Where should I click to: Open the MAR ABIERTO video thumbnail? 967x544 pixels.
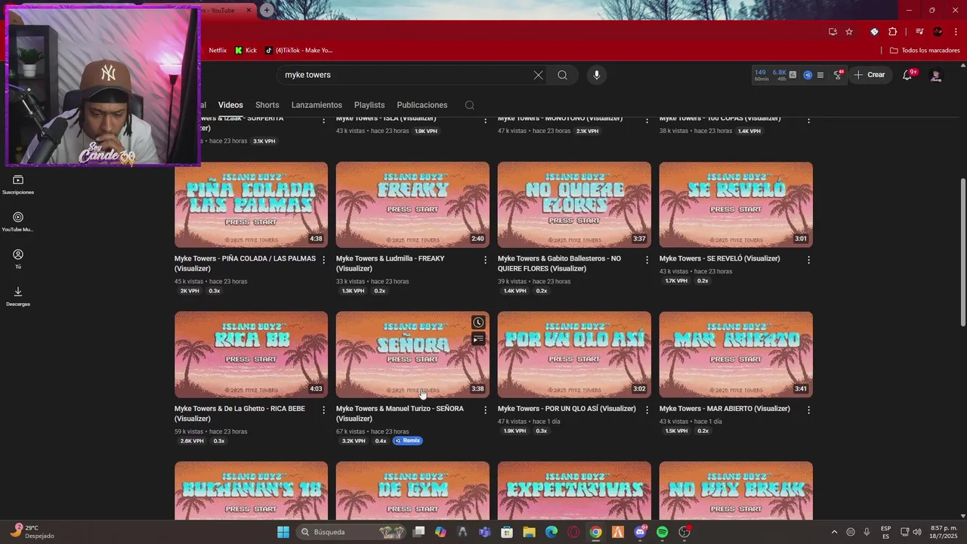pos(736,354)
